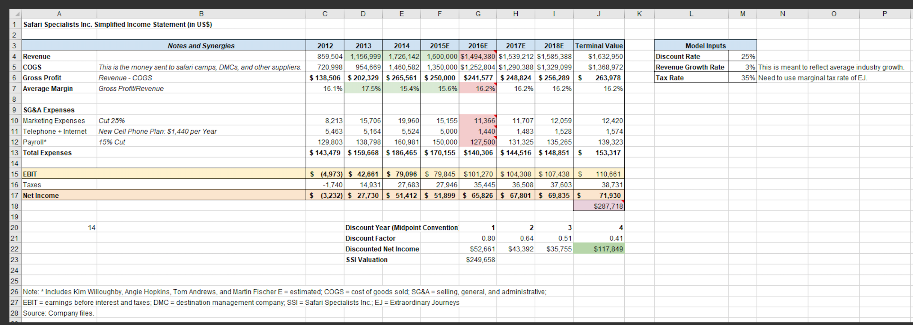Click the 'Discount Year (Midpoint Convention' label

click(x=402, y=227)
